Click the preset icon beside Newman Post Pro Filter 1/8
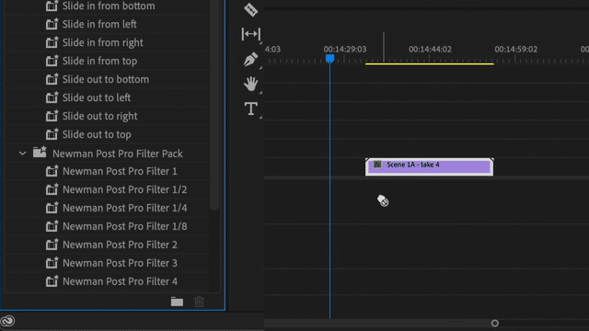 (52, 226)
